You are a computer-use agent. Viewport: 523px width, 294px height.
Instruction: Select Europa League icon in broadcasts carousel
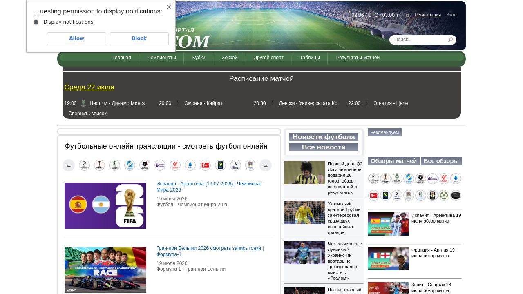click(99, 165)
